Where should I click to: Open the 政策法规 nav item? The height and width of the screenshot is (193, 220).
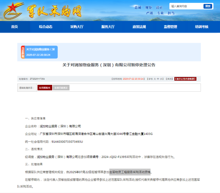[x=139, y=27]
